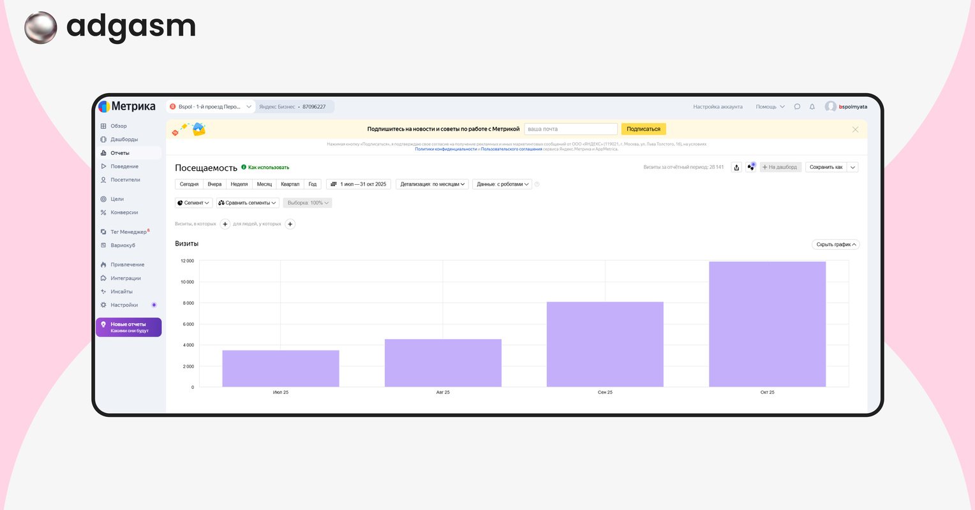
Task: Click the Окт 25 chart bar
Action: 768,324
